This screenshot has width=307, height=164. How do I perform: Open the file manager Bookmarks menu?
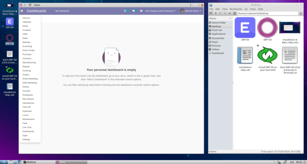coord(236,9)
